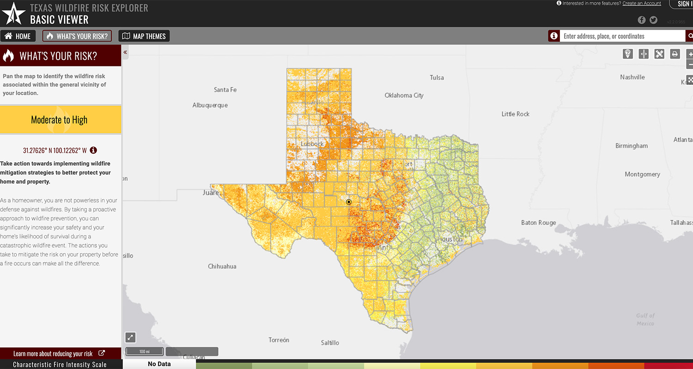Activate the identify location pin tool
Screen dimensions: 693x369
click(x=628, y=54)
